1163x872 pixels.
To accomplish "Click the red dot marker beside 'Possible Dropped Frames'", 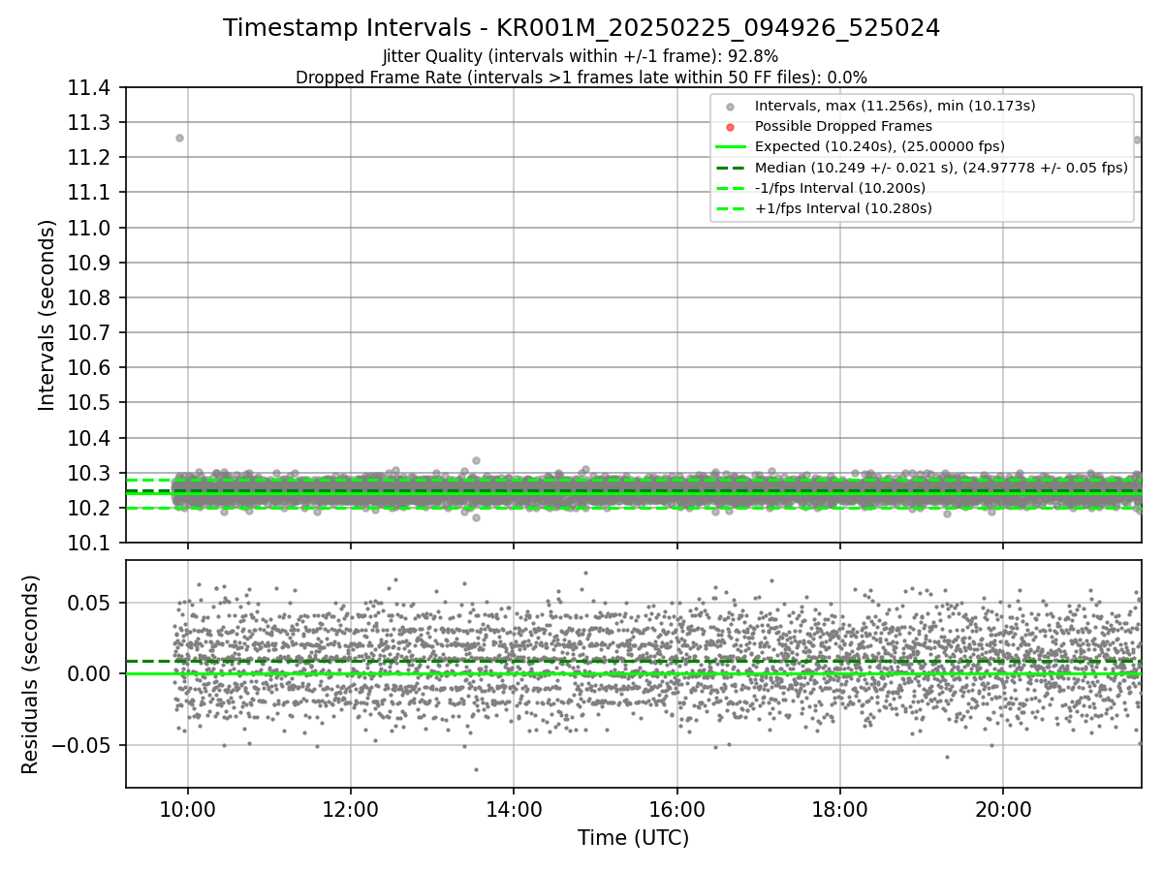I will [731, 127].
